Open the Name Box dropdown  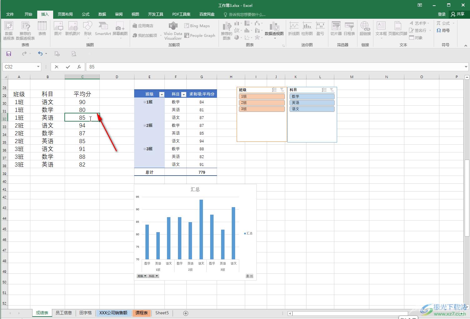pos(38,67)
